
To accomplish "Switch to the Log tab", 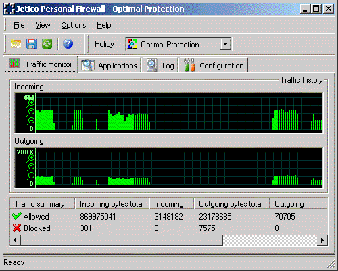I will (160, 66).
